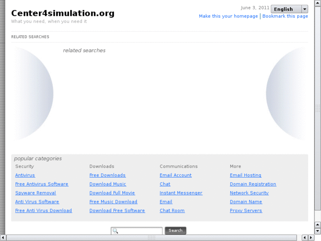Open Spyware Removal link
The image size is (321, 241).
coord(36,193)
